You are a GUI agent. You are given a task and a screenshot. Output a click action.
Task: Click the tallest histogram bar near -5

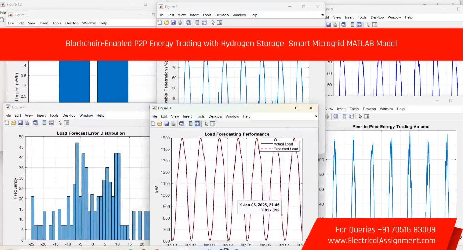(x=77, y=192)
